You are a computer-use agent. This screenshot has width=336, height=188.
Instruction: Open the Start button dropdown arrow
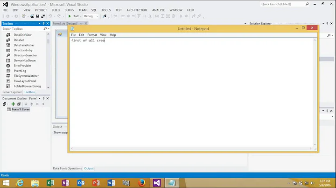(x=81, y=16)
